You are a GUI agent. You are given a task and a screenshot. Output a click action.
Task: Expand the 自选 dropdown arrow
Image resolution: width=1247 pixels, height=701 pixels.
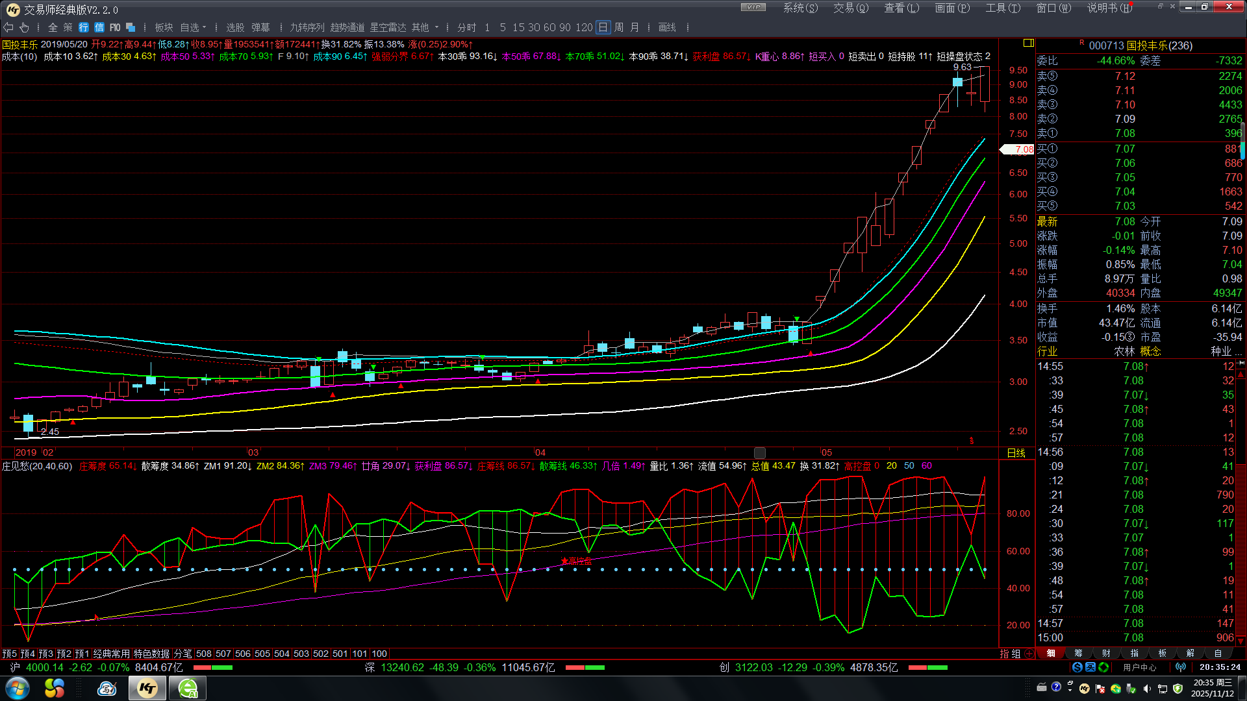pos(205,27)
